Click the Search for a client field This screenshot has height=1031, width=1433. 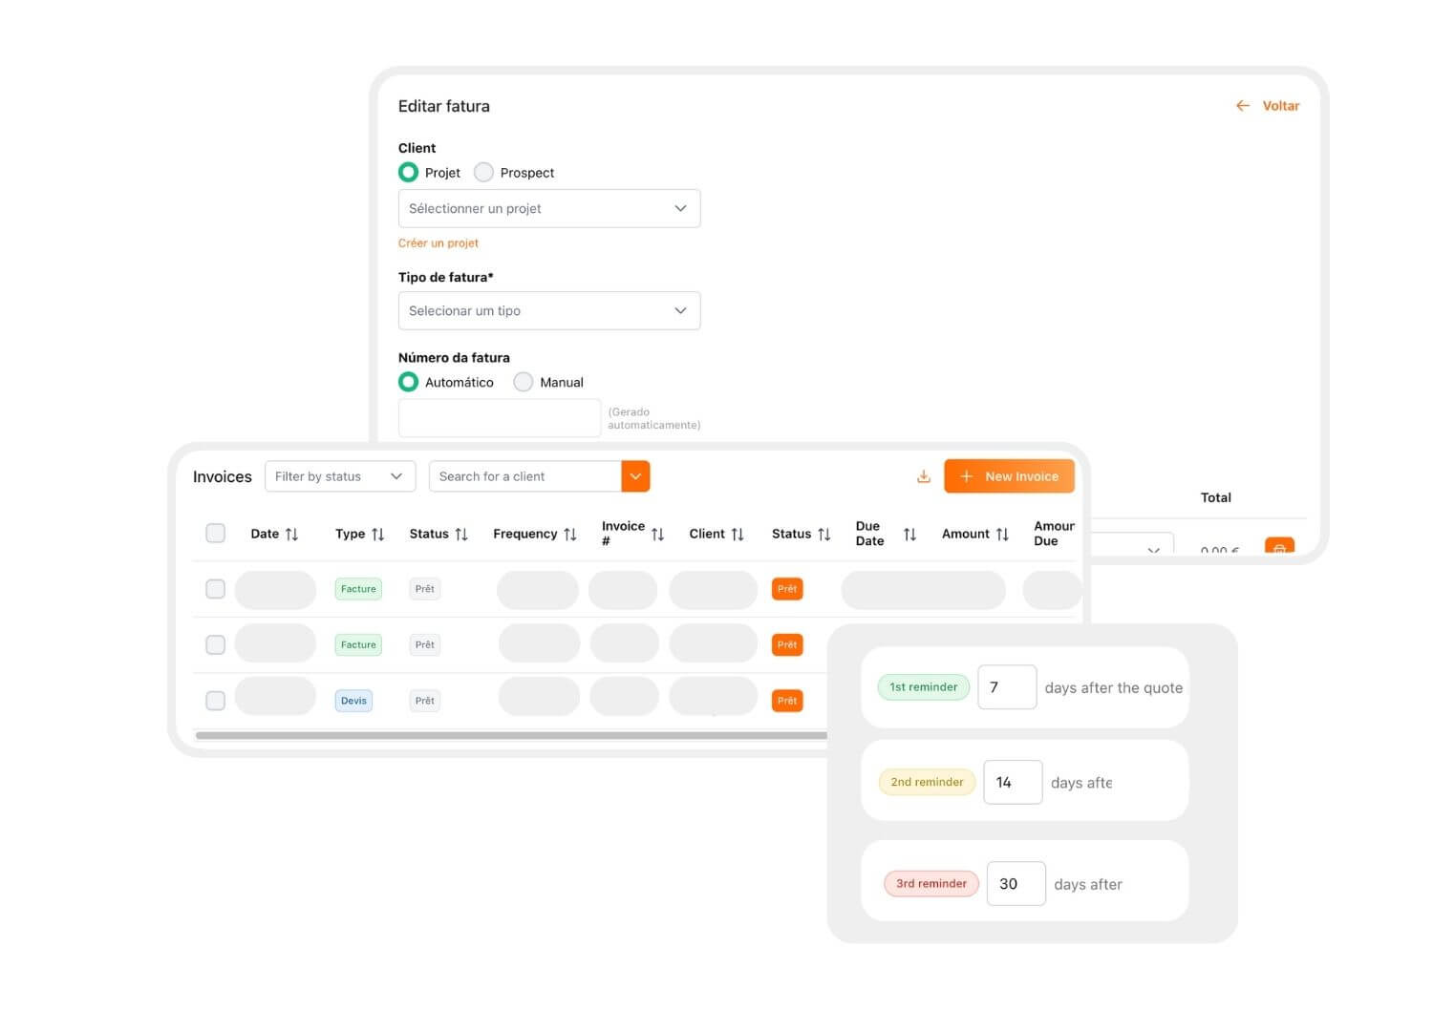click(x=525, y=476)
